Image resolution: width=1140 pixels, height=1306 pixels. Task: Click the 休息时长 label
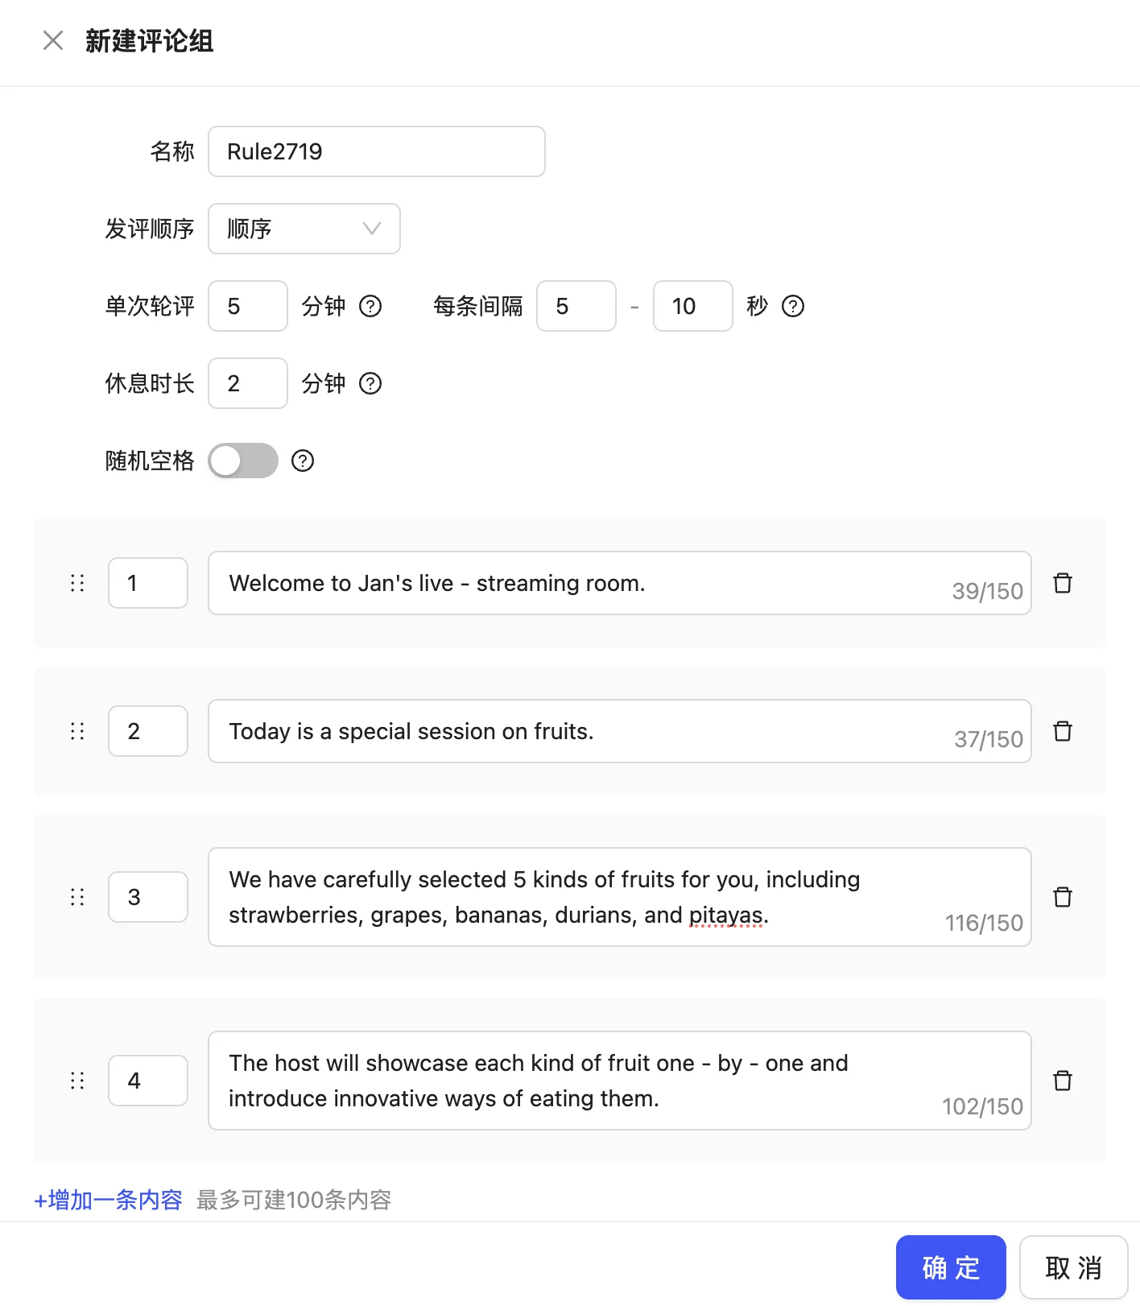[150, 383]
